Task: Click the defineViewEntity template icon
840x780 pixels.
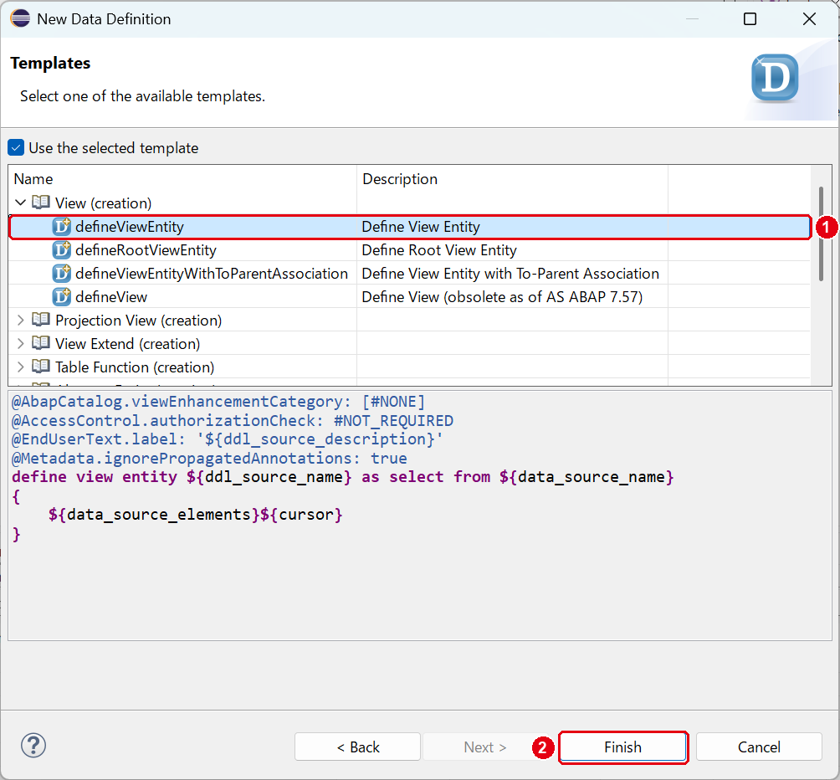Action: click(62, 227)
